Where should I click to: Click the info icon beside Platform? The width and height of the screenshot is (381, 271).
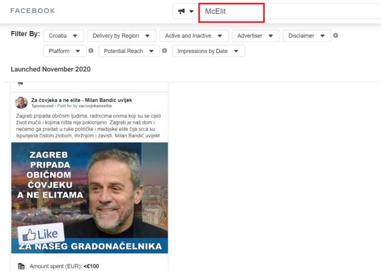coord(91,51)
